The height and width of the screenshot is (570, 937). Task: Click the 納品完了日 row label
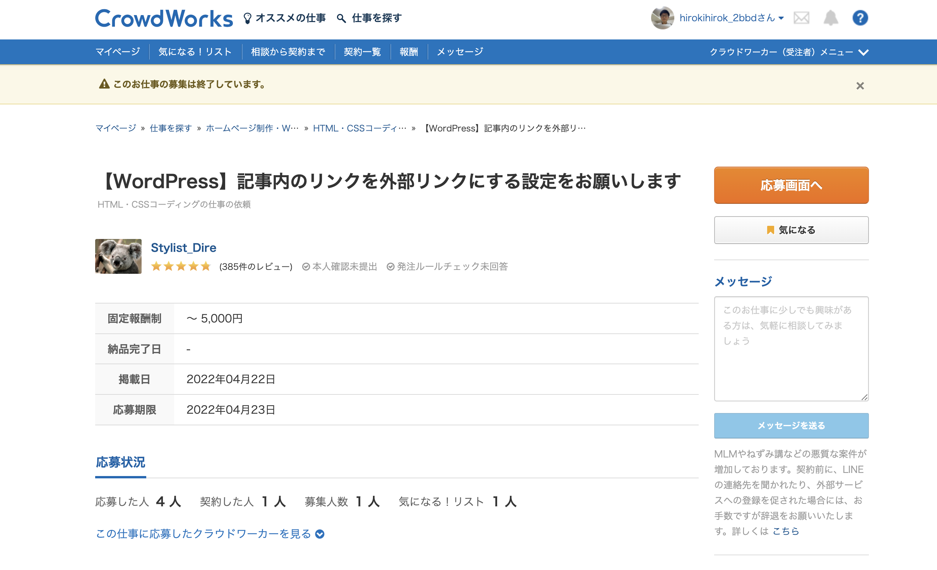134,349
